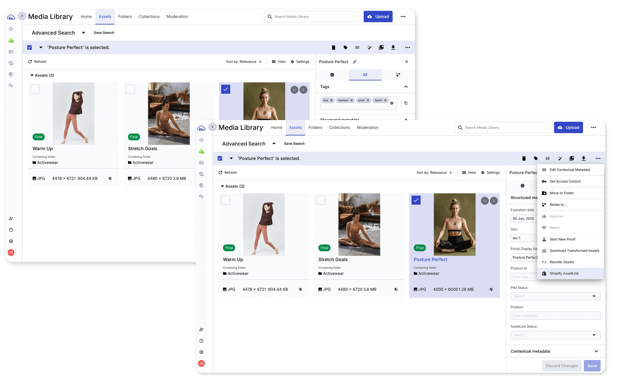Click the tag icon in the back window toolbar
Screen dimensions: 619x386
pos(345,48)
